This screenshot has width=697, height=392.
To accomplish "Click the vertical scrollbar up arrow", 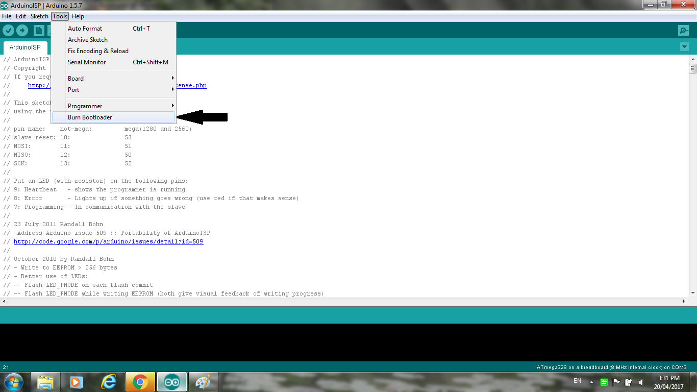I will (x=692, y=60).
